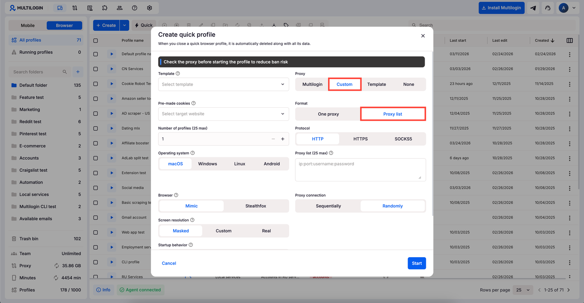This screenshot has height=303, width=584.
Task: Tick the select-all checkbox in table header
Action: [96, 41]
